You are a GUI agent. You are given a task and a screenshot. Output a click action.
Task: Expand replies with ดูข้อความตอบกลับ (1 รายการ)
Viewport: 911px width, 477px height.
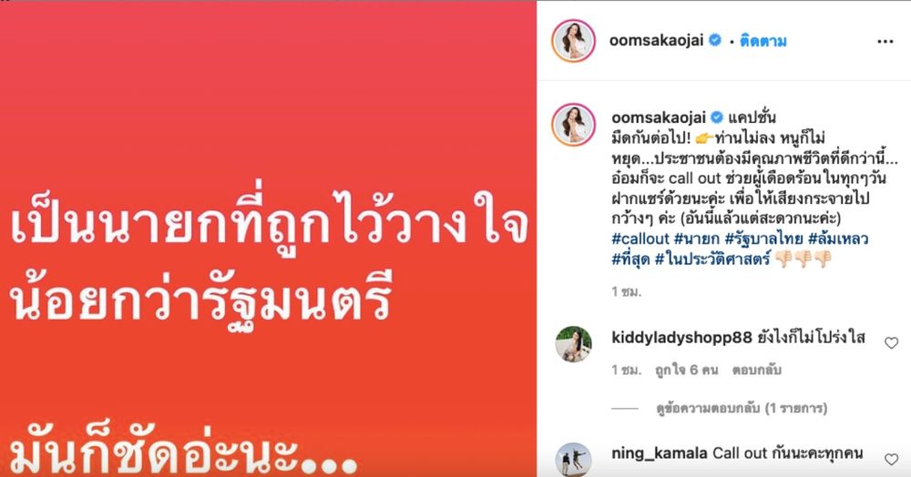click(742, 409)
